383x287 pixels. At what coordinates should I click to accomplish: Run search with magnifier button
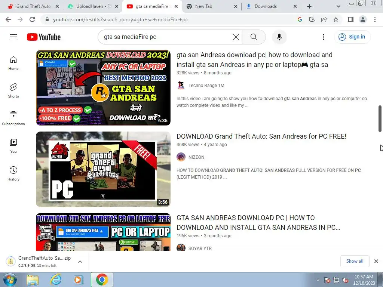point(254,37)
